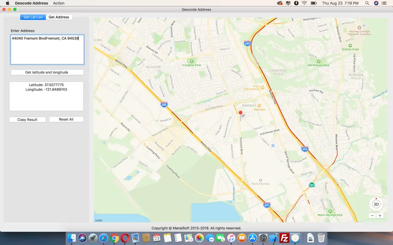Click the Old Mission Park marker
Screen dimensions: 393x245
tap(318, 61)
